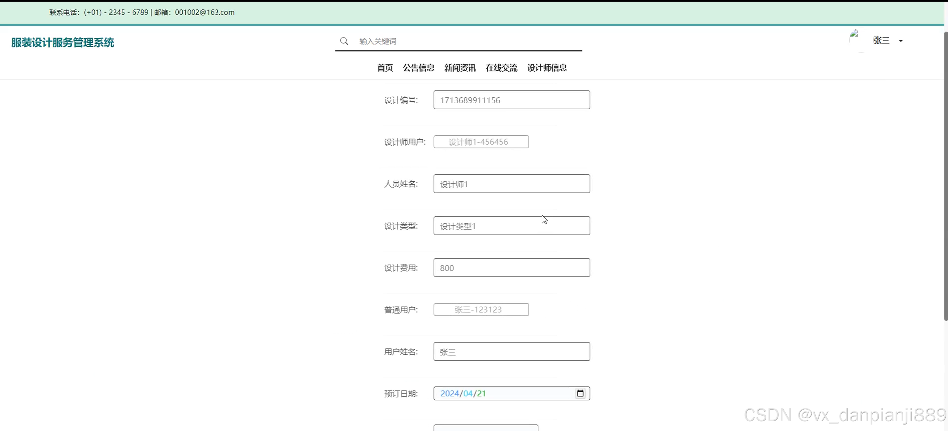Screen dimensions: 948x431
Task: Open the 设计师用户 select box
Action: point(481,141)
